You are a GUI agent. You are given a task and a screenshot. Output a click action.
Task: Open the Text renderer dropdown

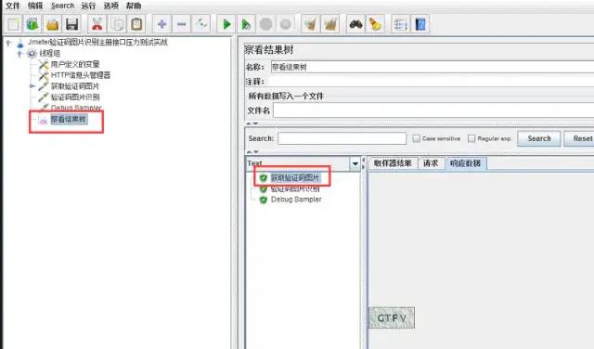(x=355, y=163)
